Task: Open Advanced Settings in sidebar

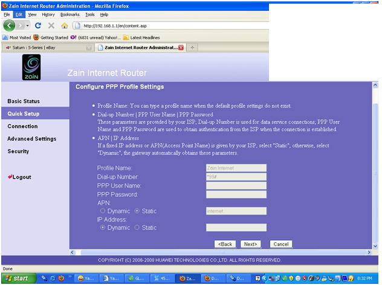Action: coord(31,139)
